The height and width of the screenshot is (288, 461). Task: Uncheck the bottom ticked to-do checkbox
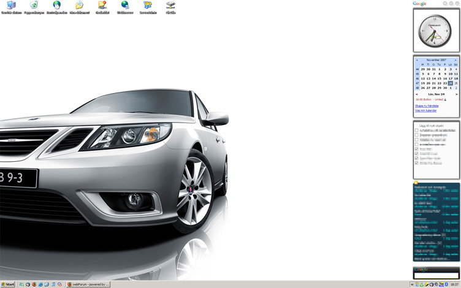click(417, 163)
